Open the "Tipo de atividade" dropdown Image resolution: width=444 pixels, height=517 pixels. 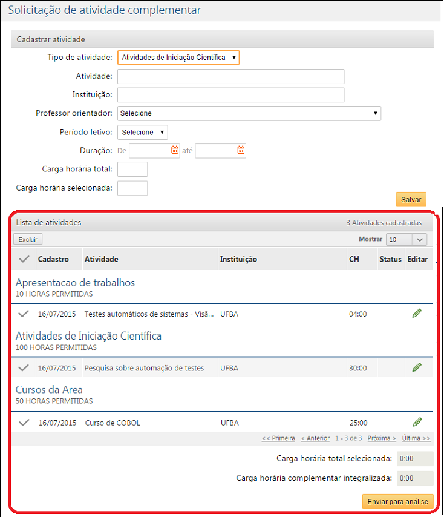pyautogui.click(x=178, y=57)
